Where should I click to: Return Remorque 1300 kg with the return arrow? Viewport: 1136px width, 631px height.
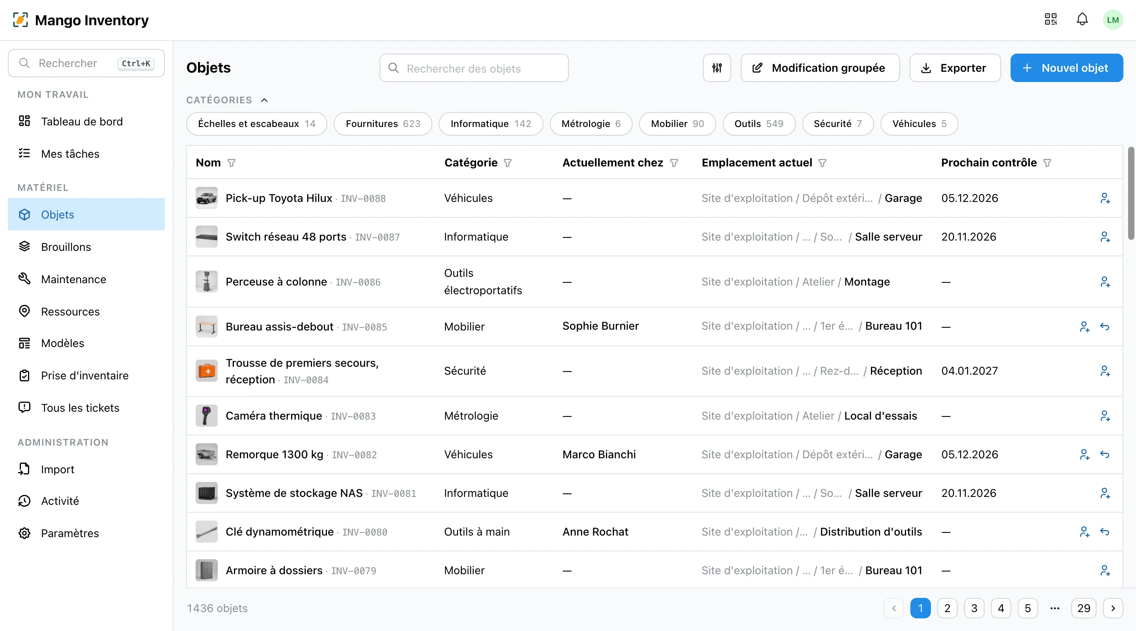[1105, 455]
